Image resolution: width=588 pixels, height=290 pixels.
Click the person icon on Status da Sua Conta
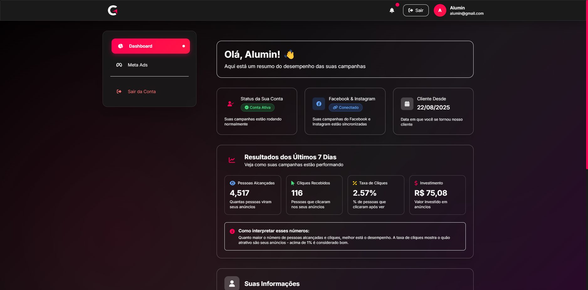[230, 104]
